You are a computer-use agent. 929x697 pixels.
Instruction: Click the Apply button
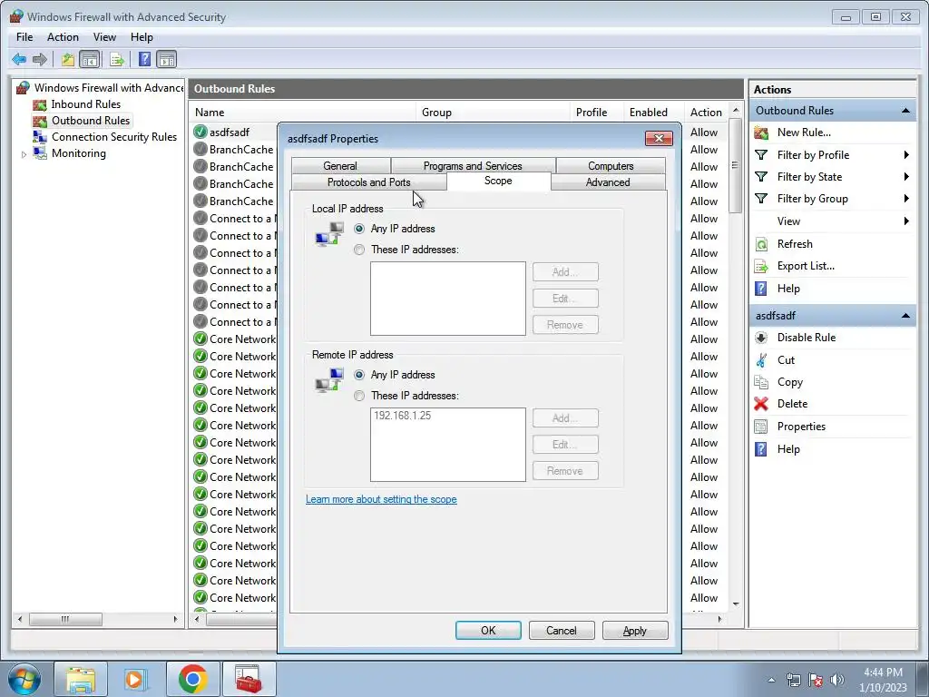pos(635,631)
